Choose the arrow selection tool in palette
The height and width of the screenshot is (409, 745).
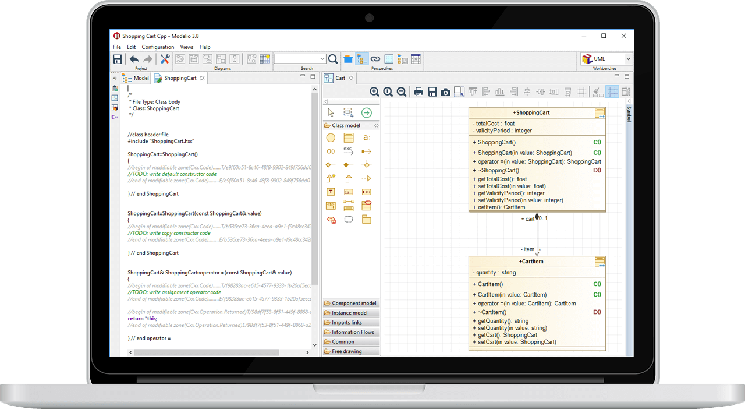pos(331,112)
